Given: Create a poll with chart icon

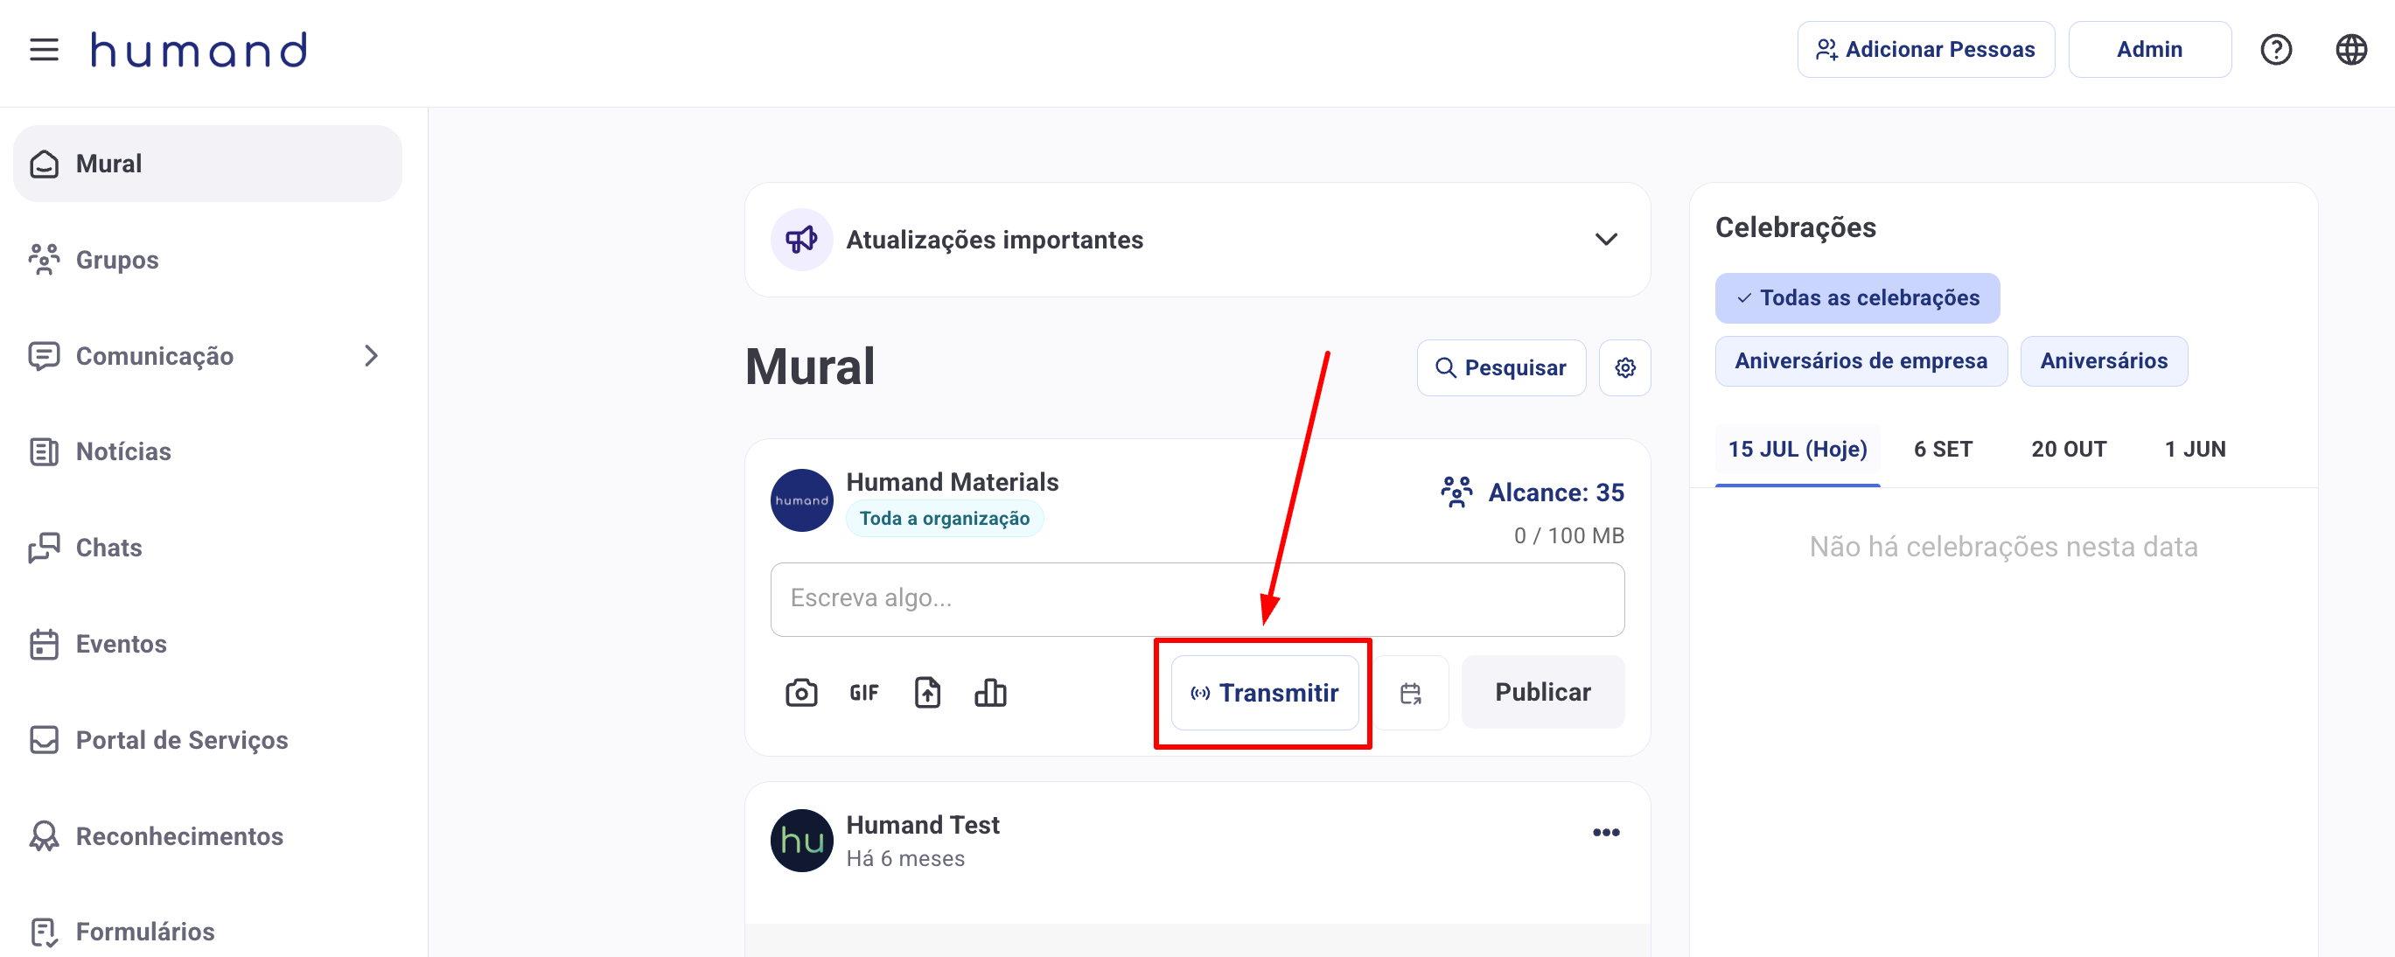Looking at the screenshot, I should [x=990, y=693].
